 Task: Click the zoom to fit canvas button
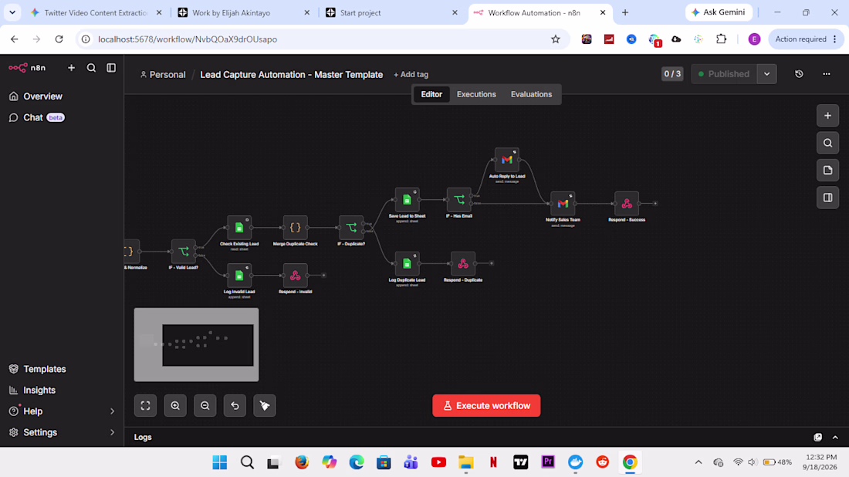(x=145, y=405)
